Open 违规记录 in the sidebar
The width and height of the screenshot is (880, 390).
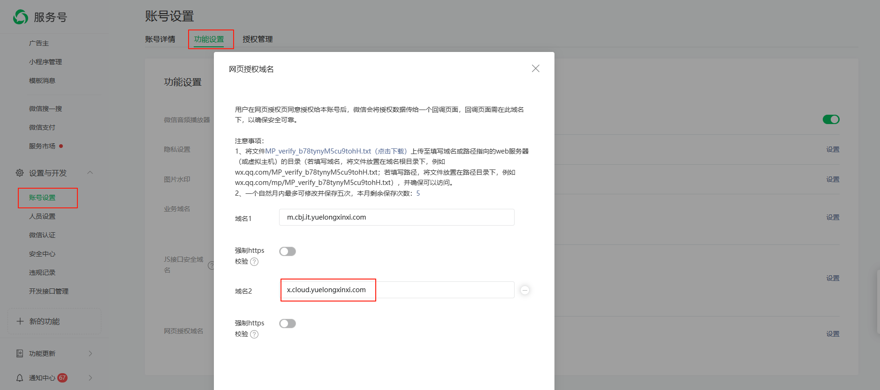click(42, 272)
